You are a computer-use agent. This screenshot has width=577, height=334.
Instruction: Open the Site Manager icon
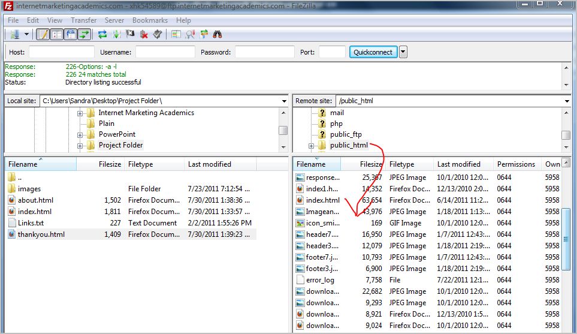[x=15, y=34]
